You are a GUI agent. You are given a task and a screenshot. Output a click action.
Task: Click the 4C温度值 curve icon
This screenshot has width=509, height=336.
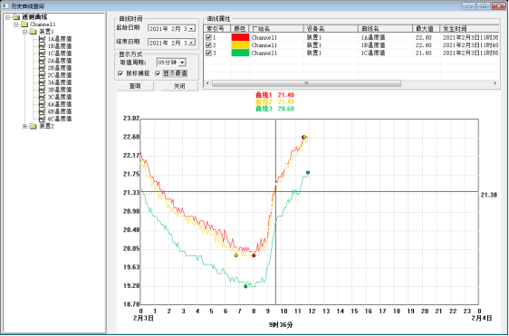pos(43,119)
